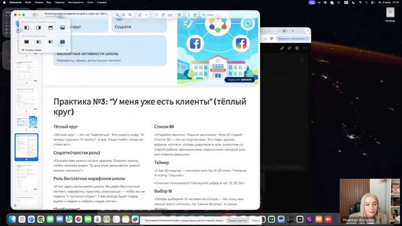Click the 'Таймер' subheading
This screenshot has height=226, width=402.
click(161, 163)
